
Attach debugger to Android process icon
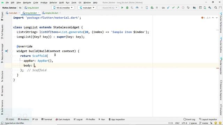point(152,8)
